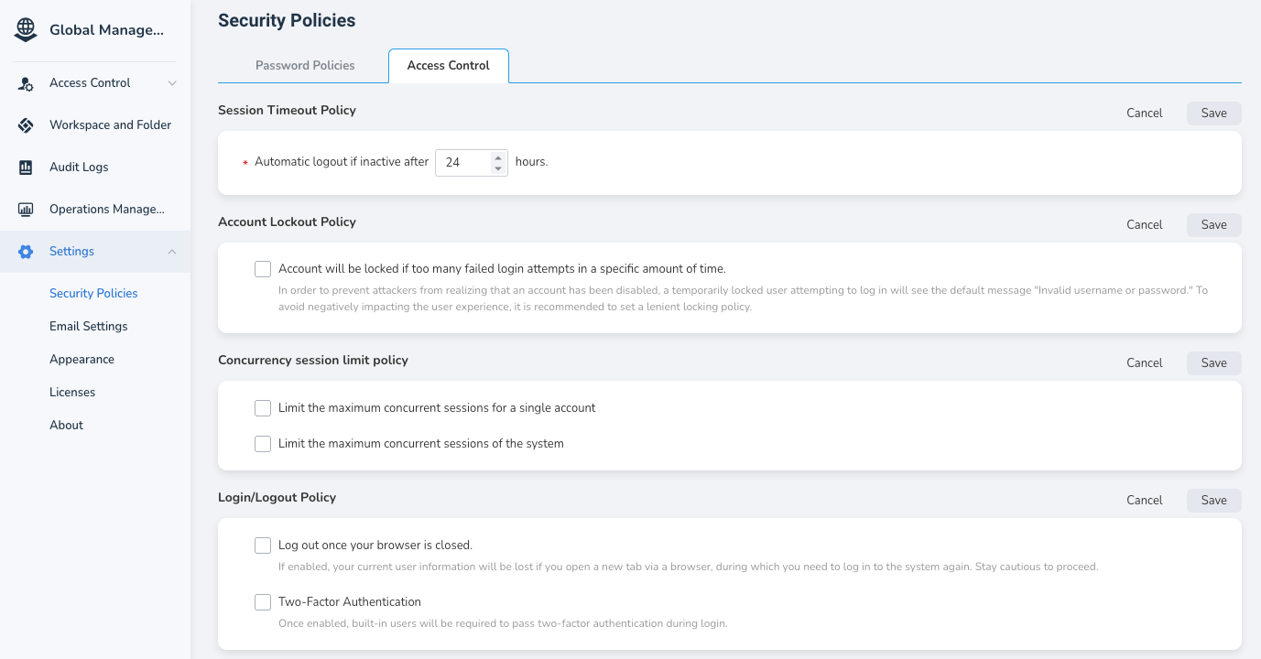The image size is (1261, 659).
Task: Decrease inactive logout hours with down arrow
Action: point(498,168)
